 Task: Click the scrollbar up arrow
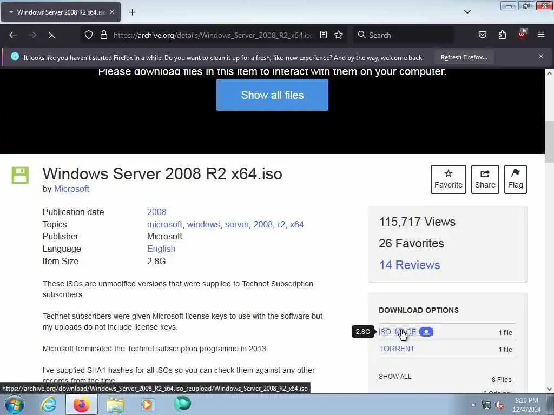pos(549,73)
